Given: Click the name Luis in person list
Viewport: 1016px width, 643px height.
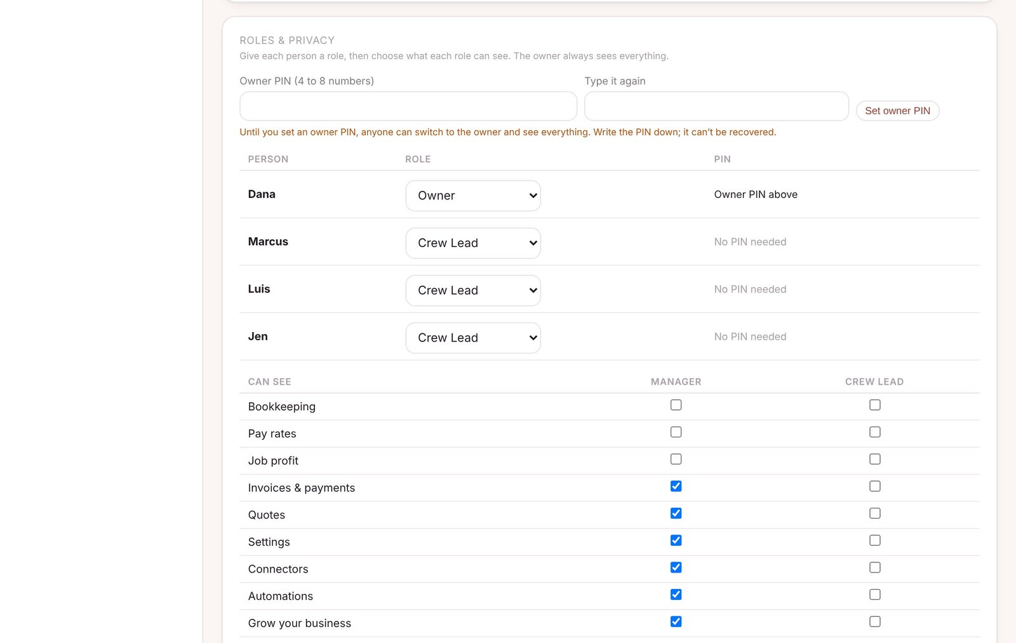Looking at the screenshot, I should tap(259, 289).
